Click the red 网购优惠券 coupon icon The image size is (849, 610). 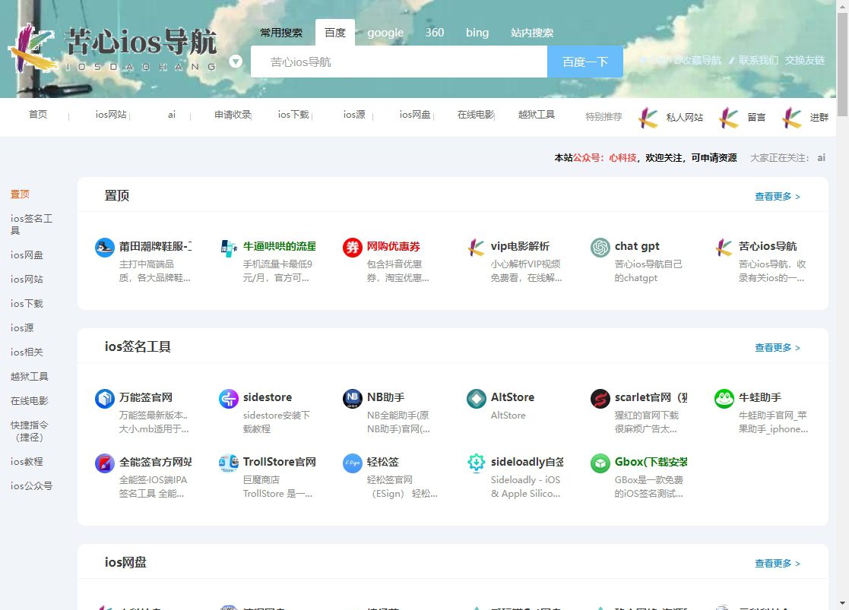pos(353,248)
